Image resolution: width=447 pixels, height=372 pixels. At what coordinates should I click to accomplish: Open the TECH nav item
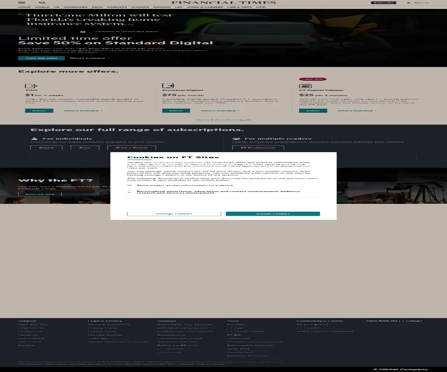click(97, 7)
